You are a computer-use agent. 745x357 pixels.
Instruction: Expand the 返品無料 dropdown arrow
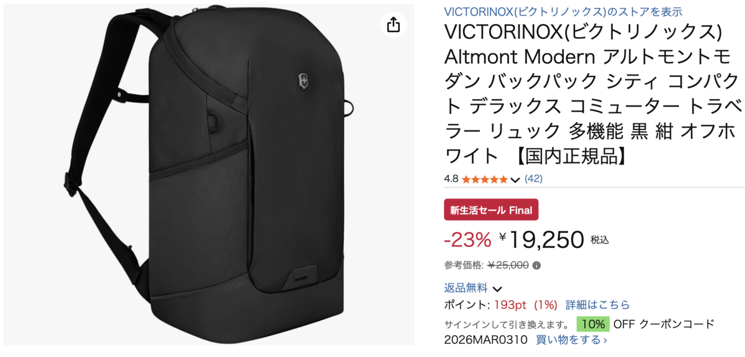[497, 289]
